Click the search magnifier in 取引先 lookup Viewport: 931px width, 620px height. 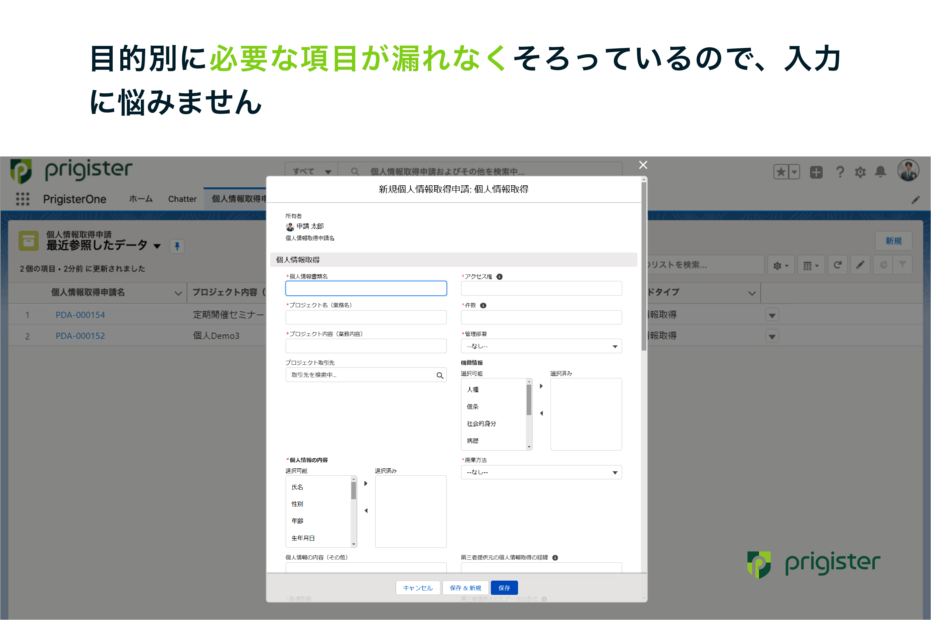point(440,375)
